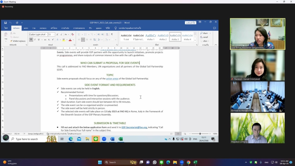Toggle Underline formatting
The height and width of the screenshot is (166, 295).
39,39
